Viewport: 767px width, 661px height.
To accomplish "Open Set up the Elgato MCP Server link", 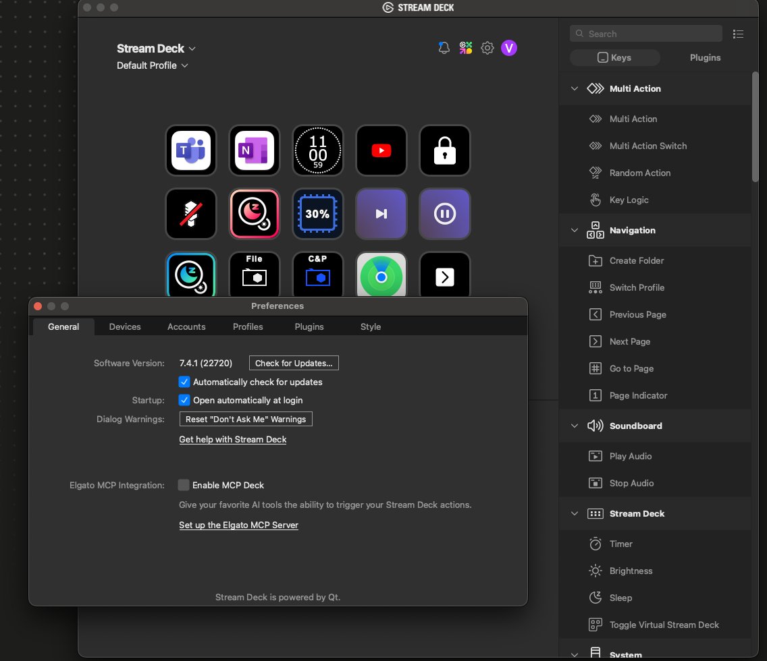I will coord(239,525).
